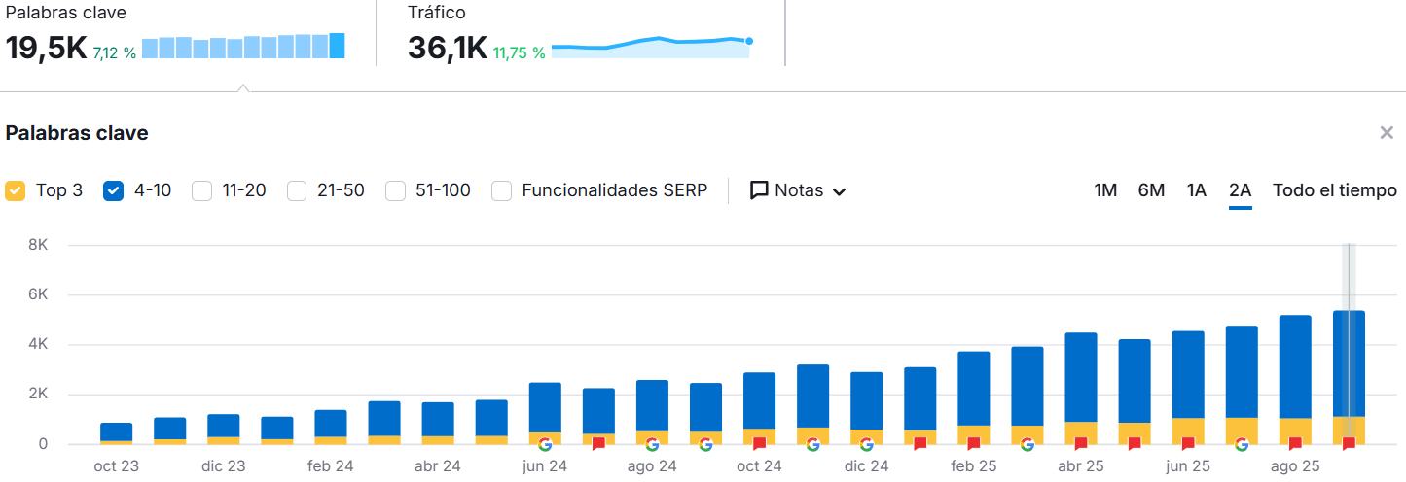Open red note flag under ago 25 bar
The height and width of the screenshot is (482, 1406).
tap(1294, 444)
